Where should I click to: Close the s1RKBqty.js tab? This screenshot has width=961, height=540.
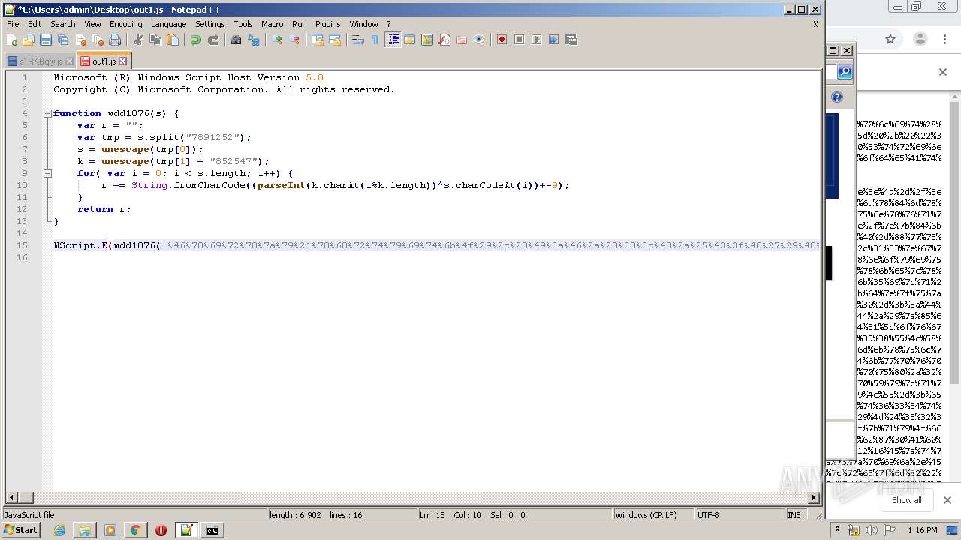click(69, 61)
